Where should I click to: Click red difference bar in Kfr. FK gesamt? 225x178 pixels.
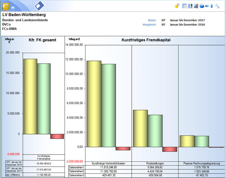point(57,136)
